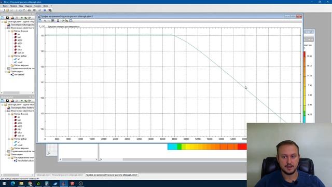Collapse edge labels folder in lower tree

click(9, 139)
